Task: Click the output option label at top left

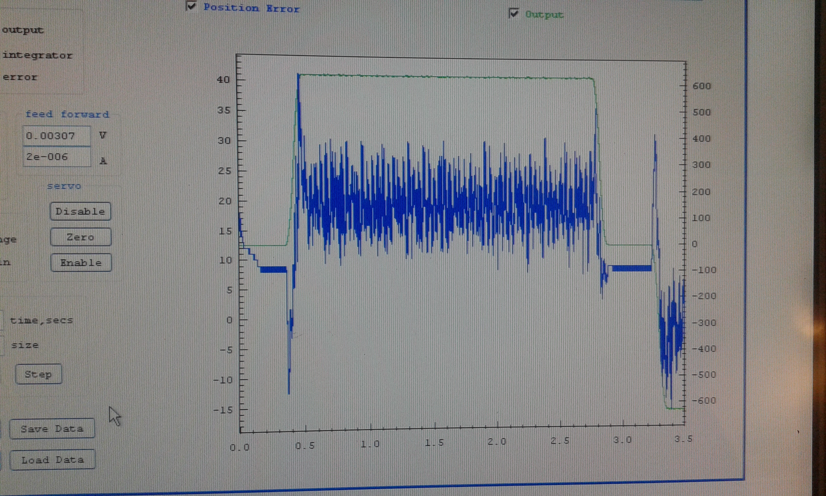Action: click(x=23, y=30)
